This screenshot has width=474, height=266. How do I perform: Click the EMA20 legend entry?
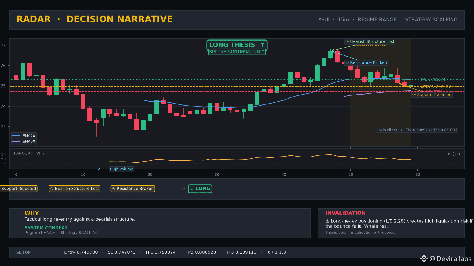coord(24,136)
